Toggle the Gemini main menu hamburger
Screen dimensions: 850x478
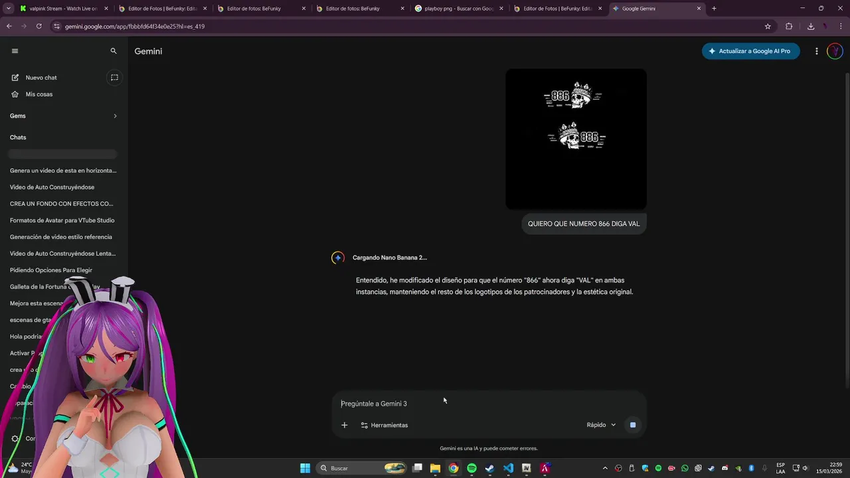[15, 51]
